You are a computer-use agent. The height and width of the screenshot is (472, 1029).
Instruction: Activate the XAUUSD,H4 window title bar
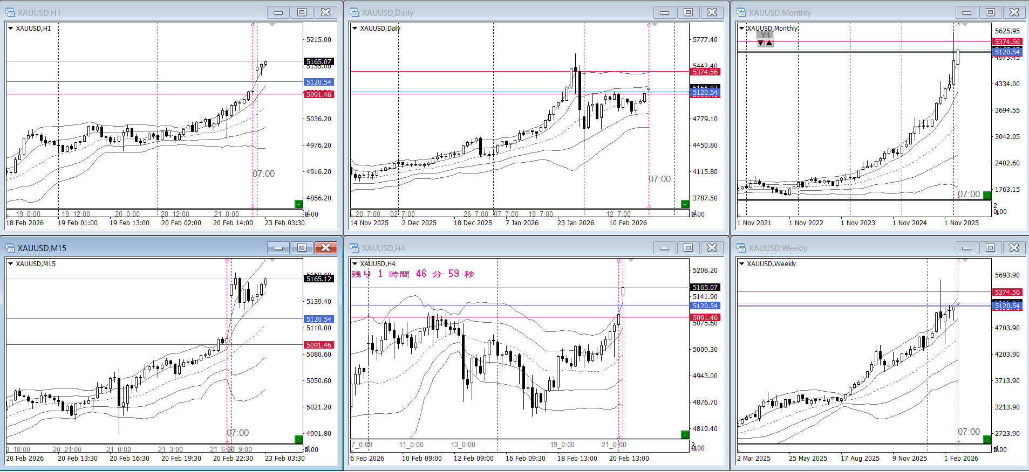486,248
